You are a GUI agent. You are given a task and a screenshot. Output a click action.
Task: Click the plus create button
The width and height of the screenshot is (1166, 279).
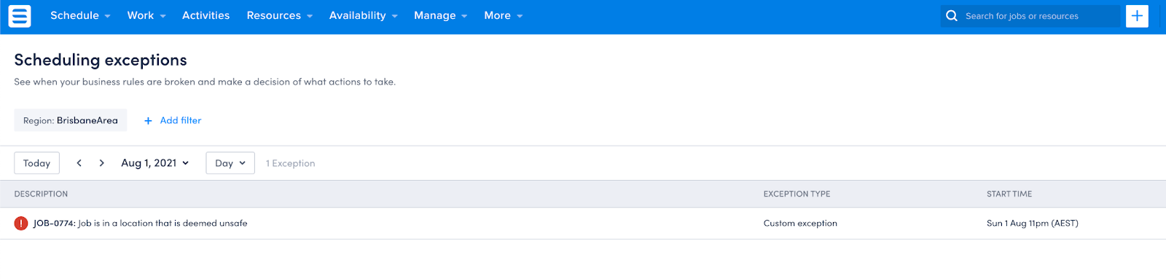click(x=1137, y=15)
